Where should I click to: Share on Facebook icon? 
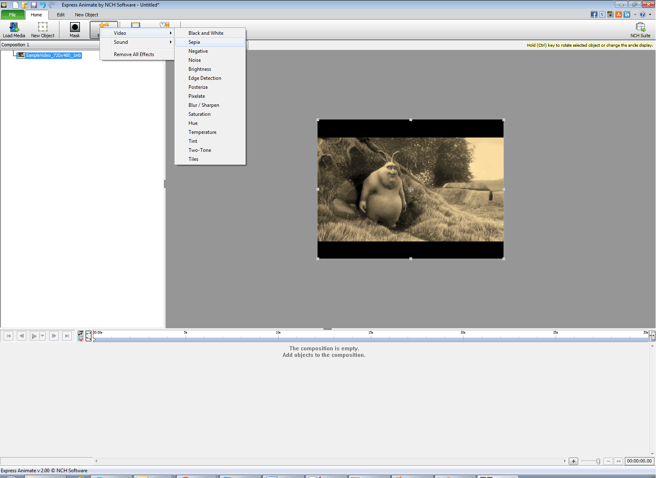(594, 14)
